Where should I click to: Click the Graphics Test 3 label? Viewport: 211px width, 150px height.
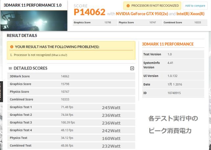tap(21, 122)
